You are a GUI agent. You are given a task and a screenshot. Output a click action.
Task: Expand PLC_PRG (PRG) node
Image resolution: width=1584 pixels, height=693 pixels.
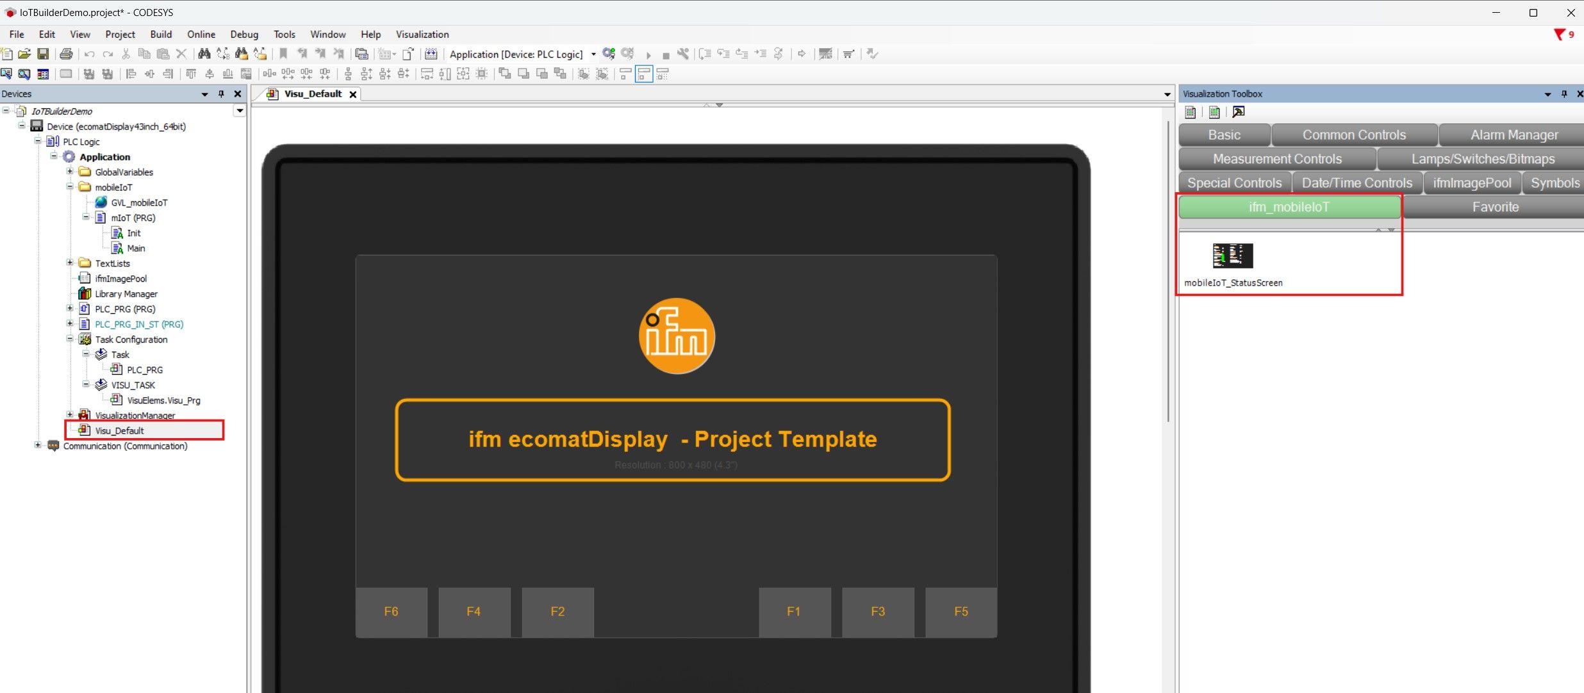tap(70, 309)
